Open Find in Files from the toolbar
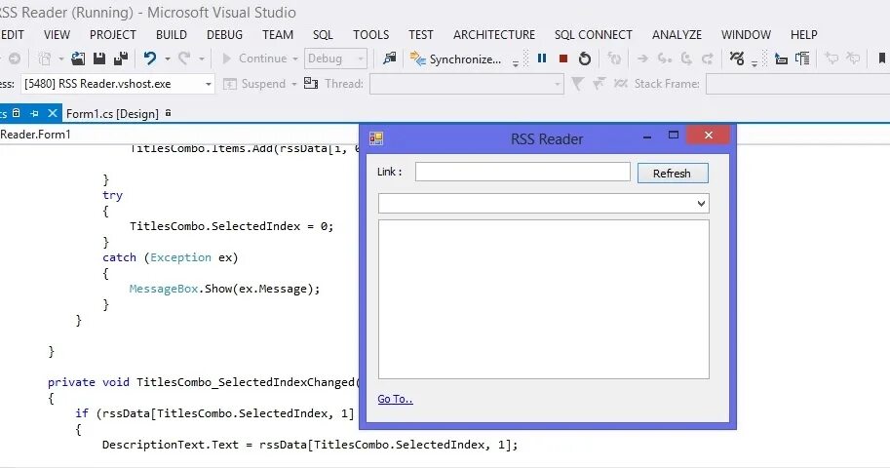Image resolution: width=890 pixels, height=468 pixels. tap(389, 58)
